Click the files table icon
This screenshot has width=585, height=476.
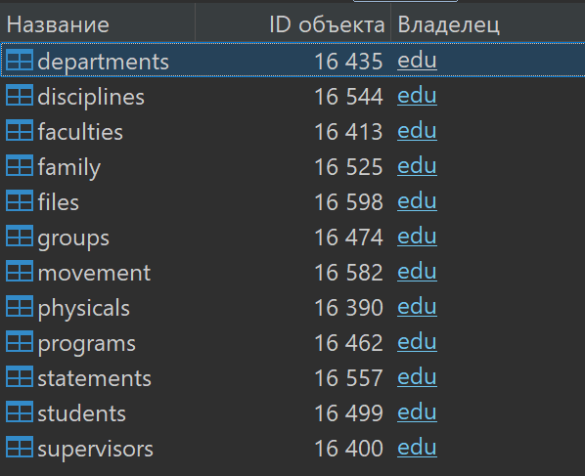[20, 200]
